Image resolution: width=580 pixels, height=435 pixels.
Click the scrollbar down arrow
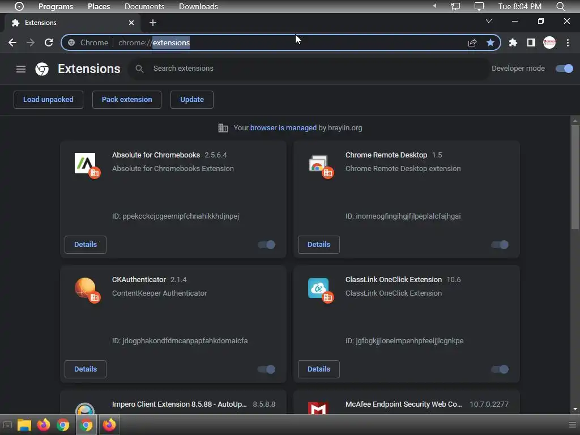coord(575,409)
